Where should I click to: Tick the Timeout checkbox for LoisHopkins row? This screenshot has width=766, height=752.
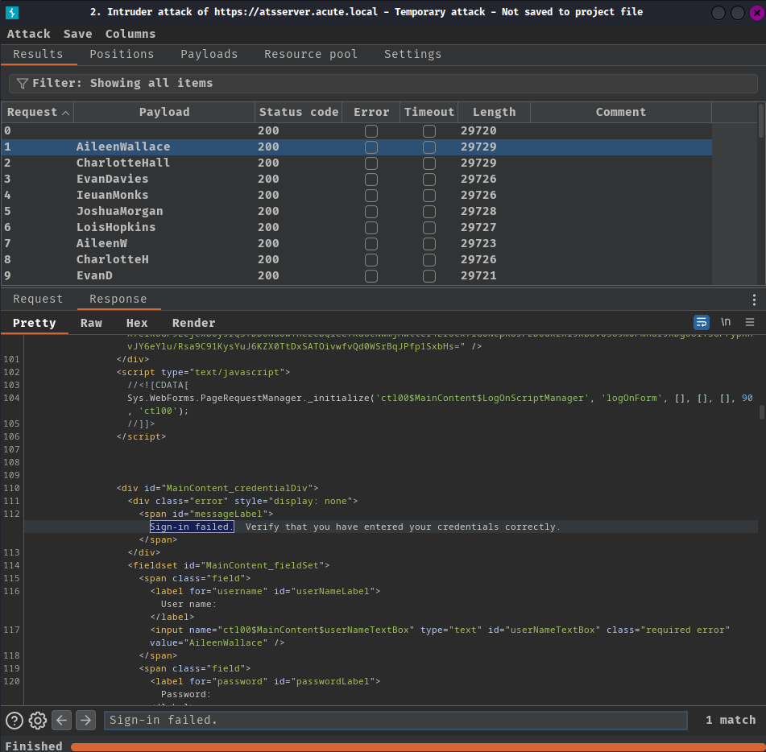pyautogui.click(x=429, y=228)
